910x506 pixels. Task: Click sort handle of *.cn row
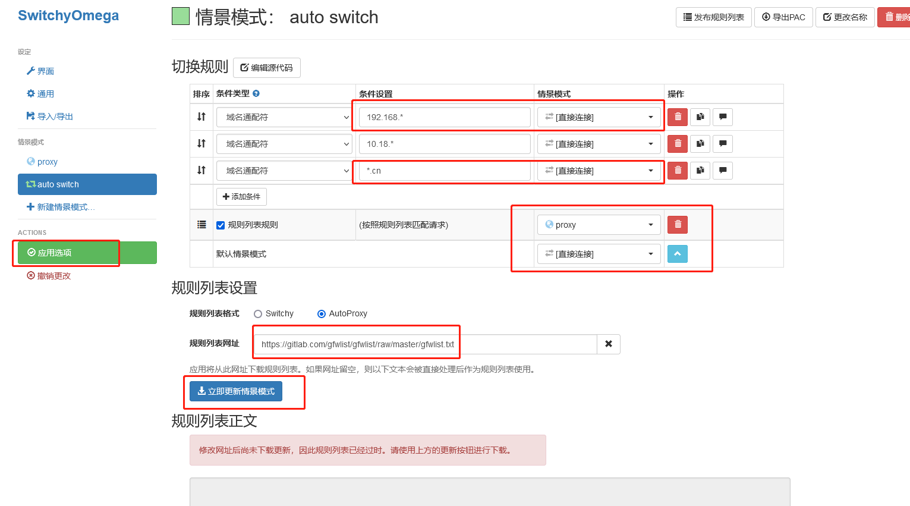[201, 170]
